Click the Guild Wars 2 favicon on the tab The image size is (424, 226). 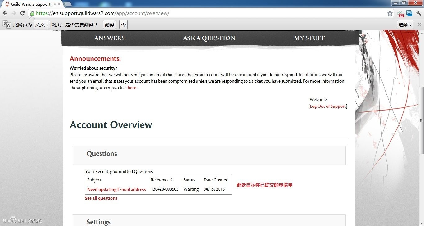[x=7, y=4]
